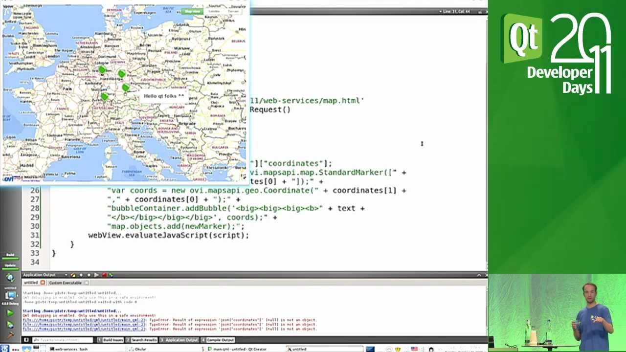
Task: Switch the map to Satellite view
Action: click(x=214, y=11)
